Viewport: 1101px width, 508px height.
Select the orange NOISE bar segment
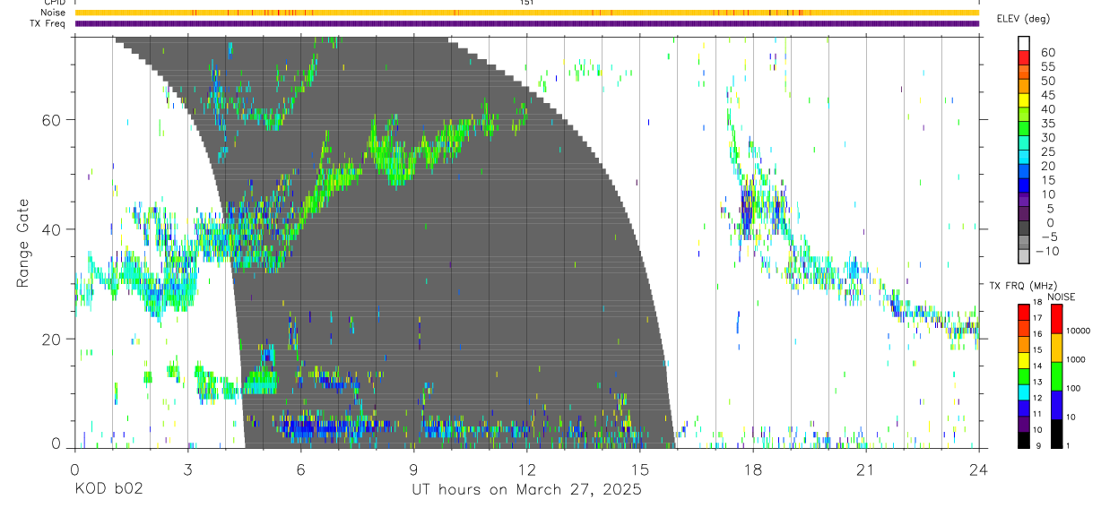[x=1055, y=347]
